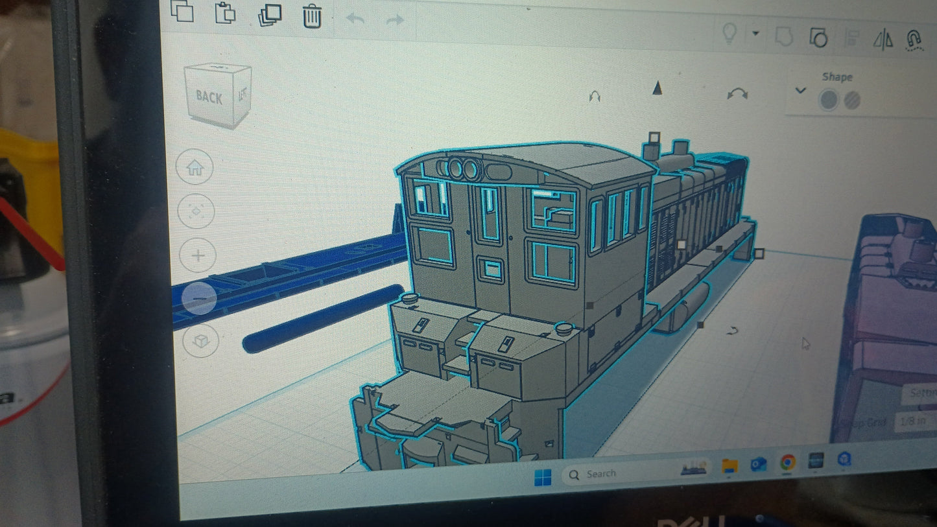
Task: Click the Duplicate and repeat icon
Action: coord(270,15)
